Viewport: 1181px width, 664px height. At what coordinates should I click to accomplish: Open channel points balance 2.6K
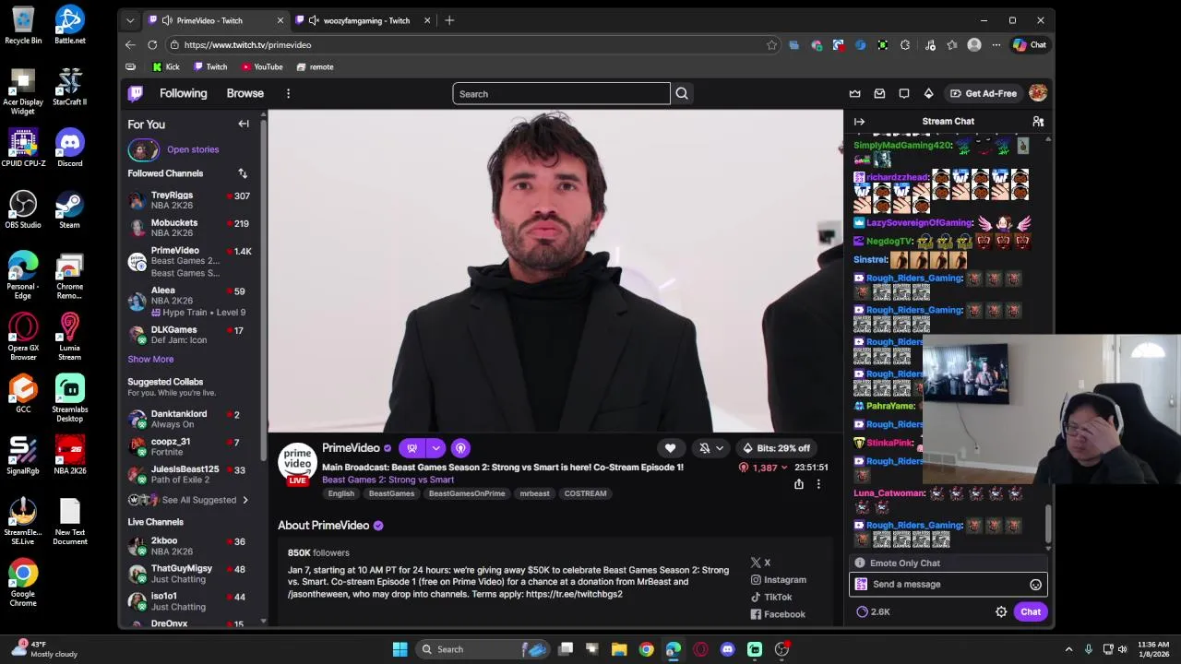tap(873, 611)
